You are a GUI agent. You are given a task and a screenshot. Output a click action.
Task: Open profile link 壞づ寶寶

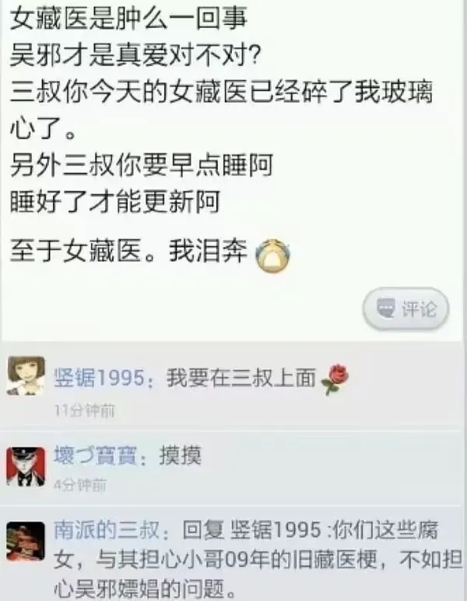tap(95, 455)
